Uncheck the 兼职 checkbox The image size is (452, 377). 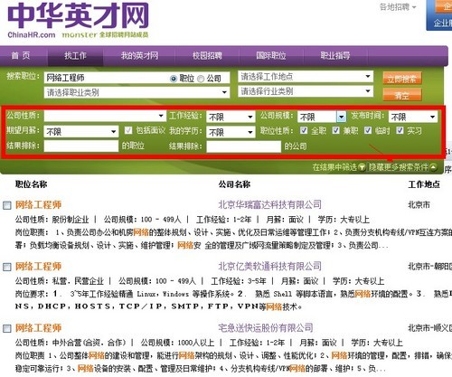335,130
